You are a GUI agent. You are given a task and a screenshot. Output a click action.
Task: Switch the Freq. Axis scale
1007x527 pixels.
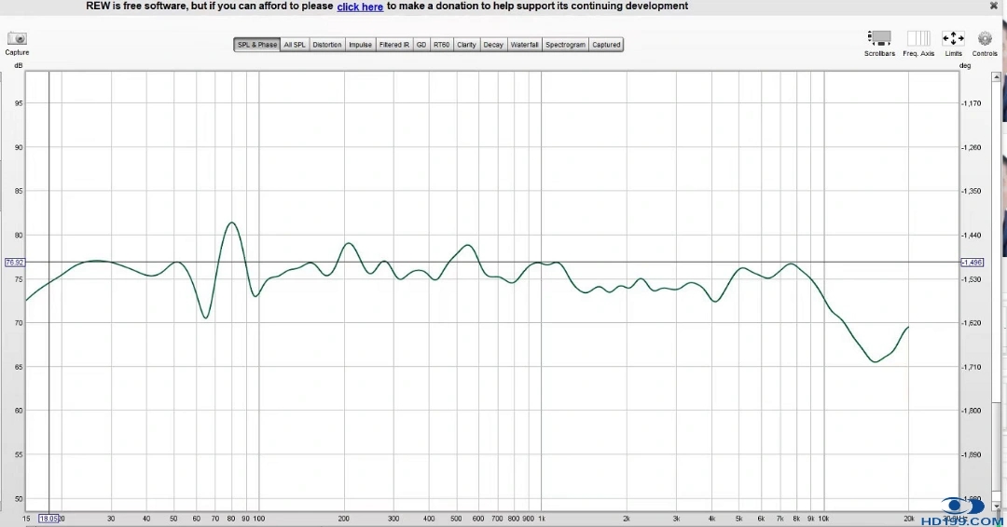(918, 38)
